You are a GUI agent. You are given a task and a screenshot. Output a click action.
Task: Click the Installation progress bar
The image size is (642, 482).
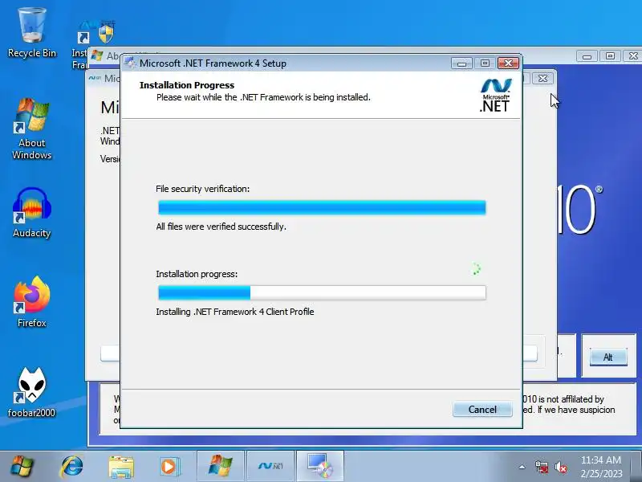322,292
